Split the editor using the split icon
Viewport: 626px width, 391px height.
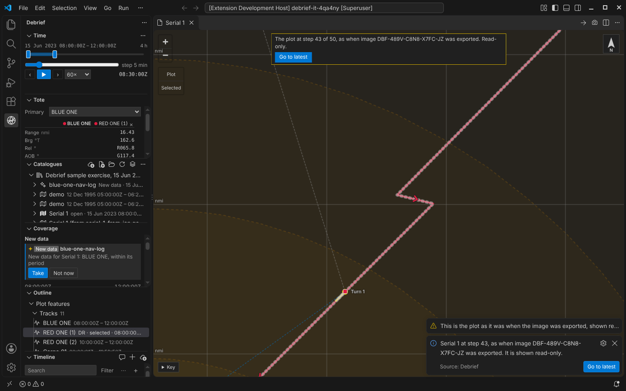pyautogui.click(x=606, y=23)
